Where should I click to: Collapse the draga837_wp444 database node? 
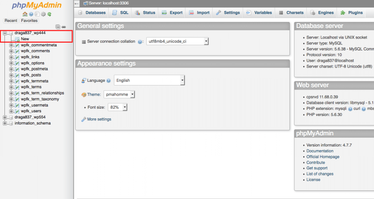pyautogui.click(x=5, y=33)
